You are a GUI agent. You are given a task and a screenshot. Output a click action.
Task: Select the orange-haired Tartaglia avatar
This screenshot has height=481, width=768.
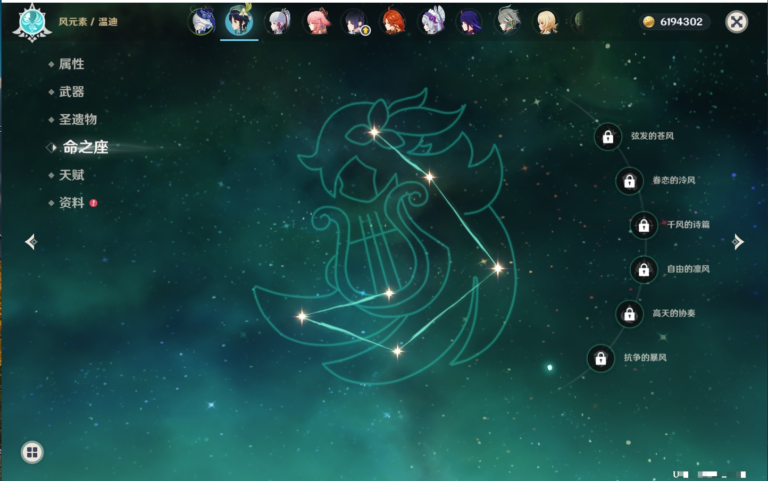[x=393, y=22]
